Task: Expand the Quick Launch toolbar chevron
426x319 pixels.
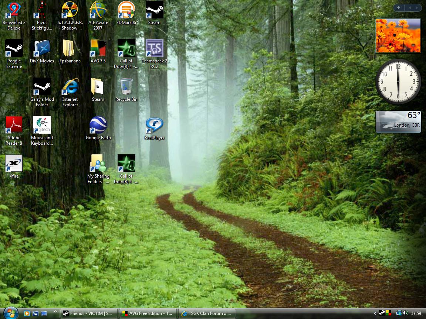Action: pyautogui.click(x=55, y=312)
